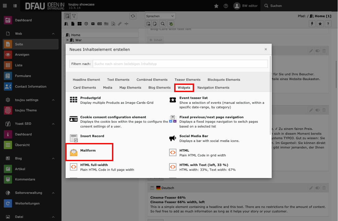
Task: Expand the Wer page tree node
Action: tap(68, 40)
